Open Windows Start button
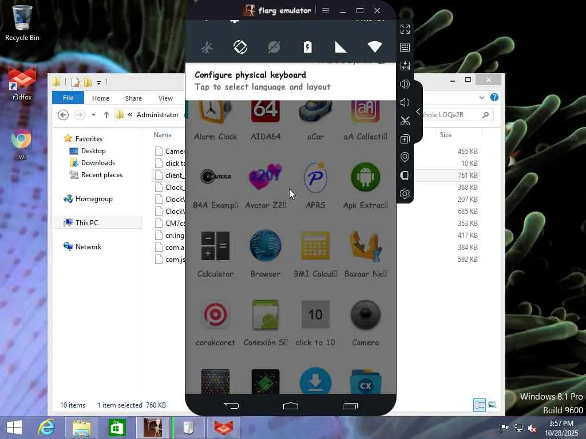Image resolution: width=586 pixels, height=439 pixels. tap(14, 428)
